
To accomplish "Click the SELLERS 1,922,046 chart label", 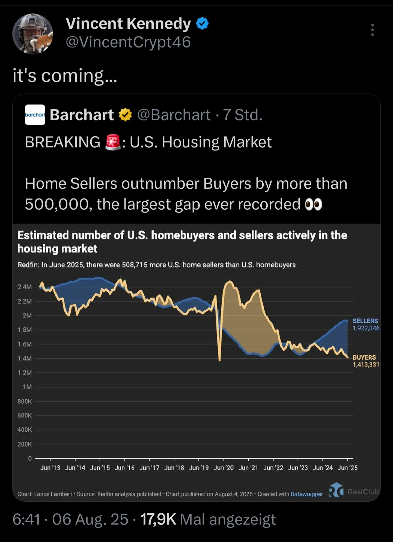I will pos(366,324).
